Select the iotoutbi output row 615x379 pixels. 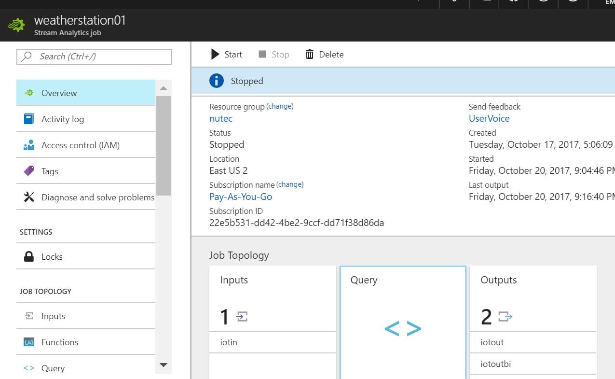[533, 364]
